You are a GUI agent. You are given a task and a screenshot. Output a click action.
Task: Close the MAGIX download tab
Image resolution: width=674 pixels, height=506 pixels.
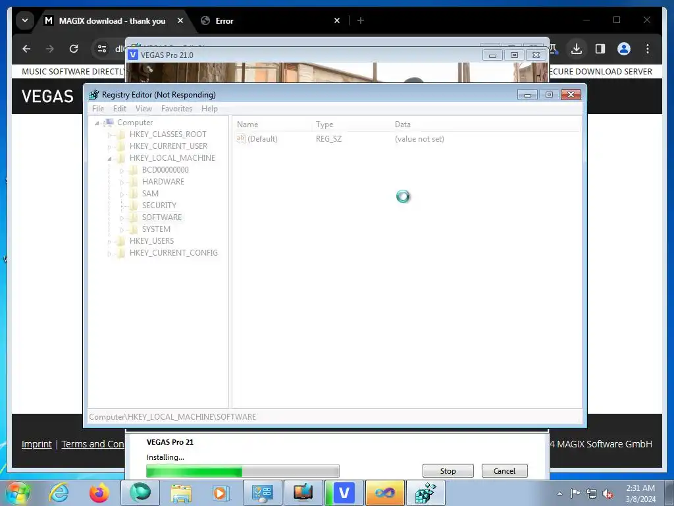click(x=180, y=20)
